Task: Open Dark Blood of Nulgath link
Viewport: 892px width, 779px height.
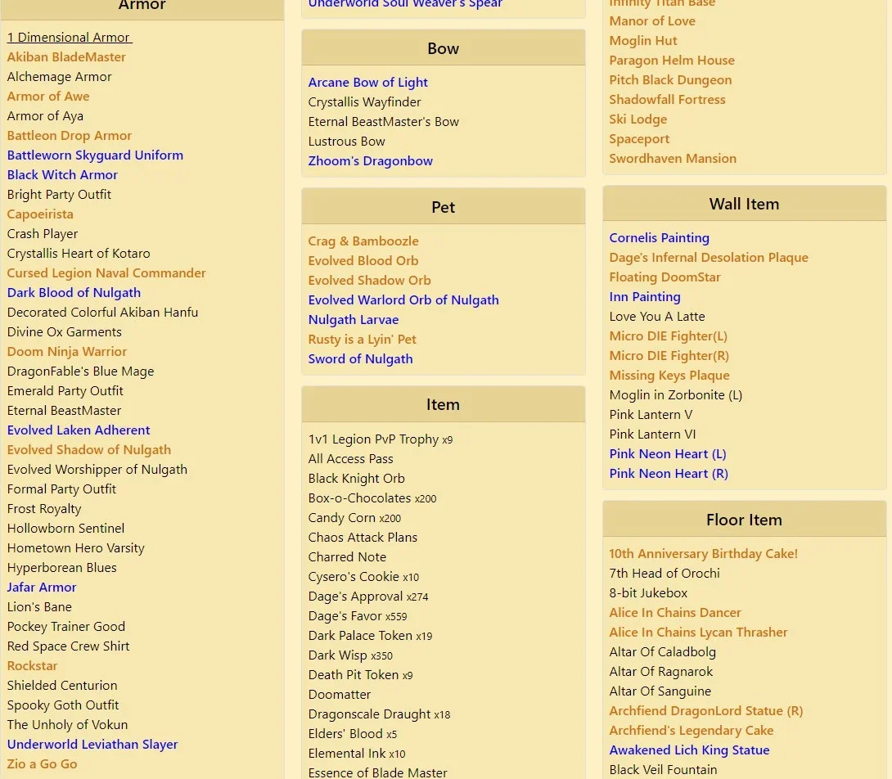Action: coord(74,292)
